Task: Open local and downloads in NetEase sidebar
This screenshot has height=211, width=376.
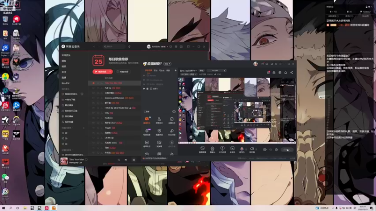Action: pos(70,99)
